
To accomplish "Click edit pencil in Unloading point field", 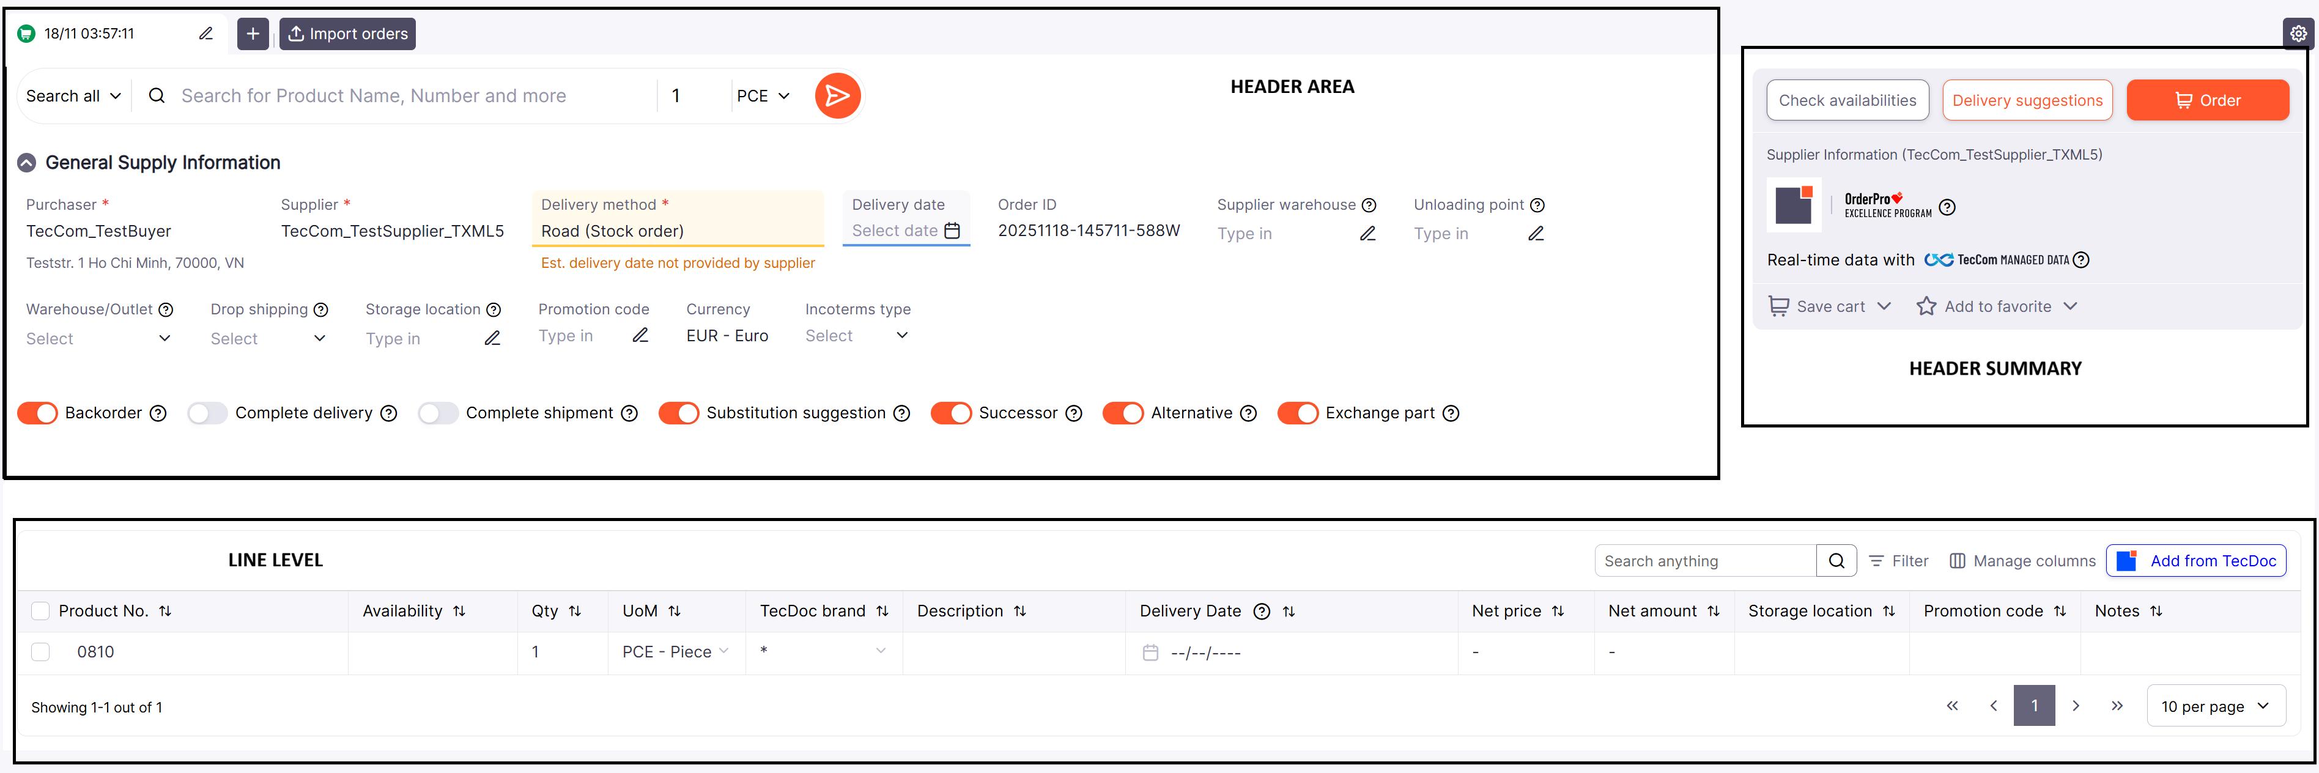I will [x=1536, y=234].
